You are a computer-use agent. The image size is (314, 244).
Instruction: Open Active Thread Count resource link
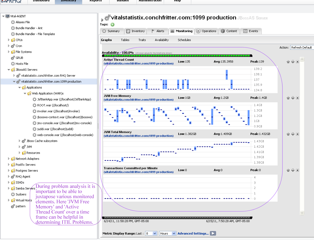pos(139,63)
